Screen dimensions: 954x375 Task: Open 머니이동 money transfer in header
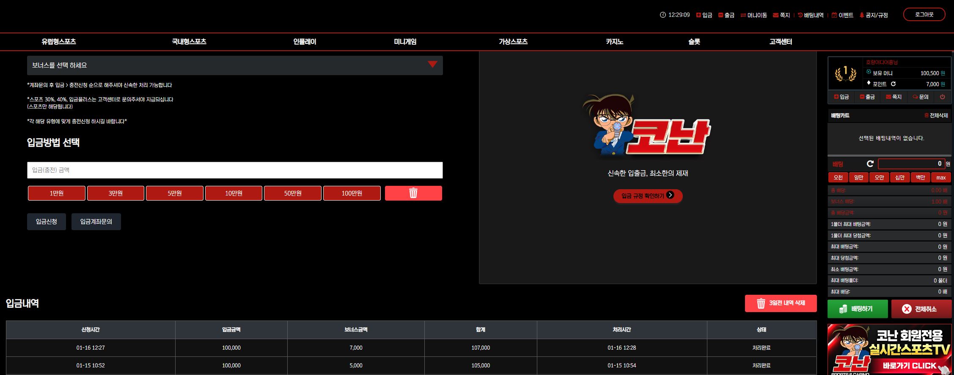pos(753,15)
